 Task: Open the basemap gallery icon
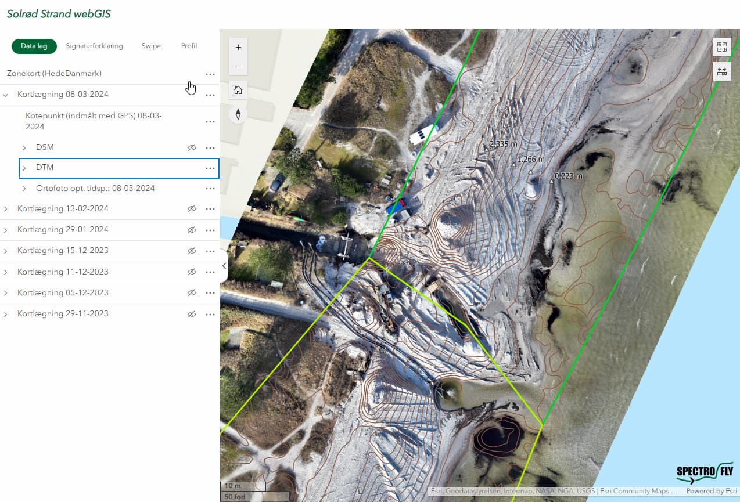[722, 47]
